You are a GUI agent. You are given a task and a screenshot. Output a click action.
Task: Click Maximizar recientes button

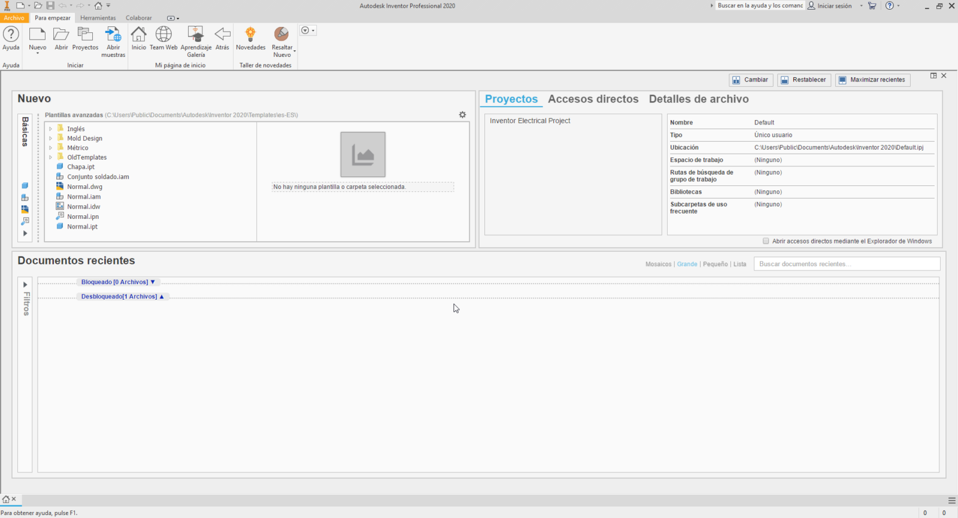pyautogui.click(x=872, y=80)
